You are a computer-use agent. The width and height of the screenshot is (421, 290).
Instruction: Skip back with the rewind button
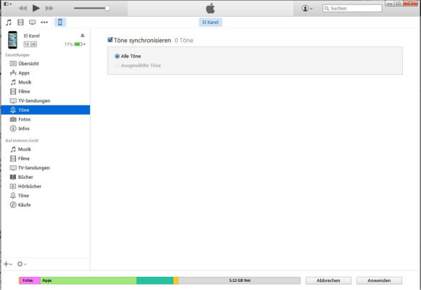coord(23,8)
